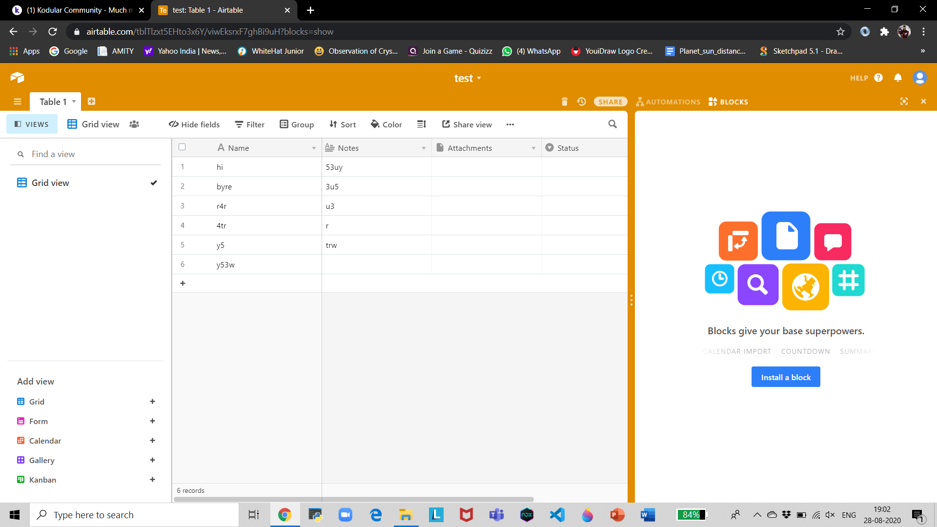Screen dimensions: 937x527
Task: Open the Color options
Action: click(x=386, y=124)
